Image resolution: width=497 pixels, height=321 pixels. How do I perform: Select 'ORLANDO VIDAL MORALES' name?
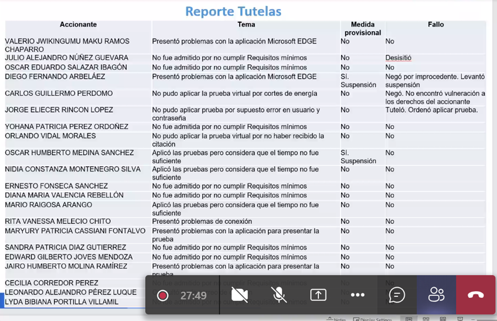tap(50, 136)
